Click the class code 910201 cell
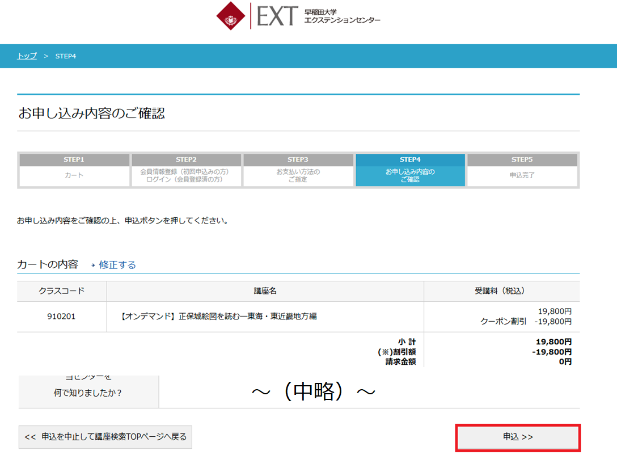The height and width of the screenshot is (472, 617). coord(61,317)
